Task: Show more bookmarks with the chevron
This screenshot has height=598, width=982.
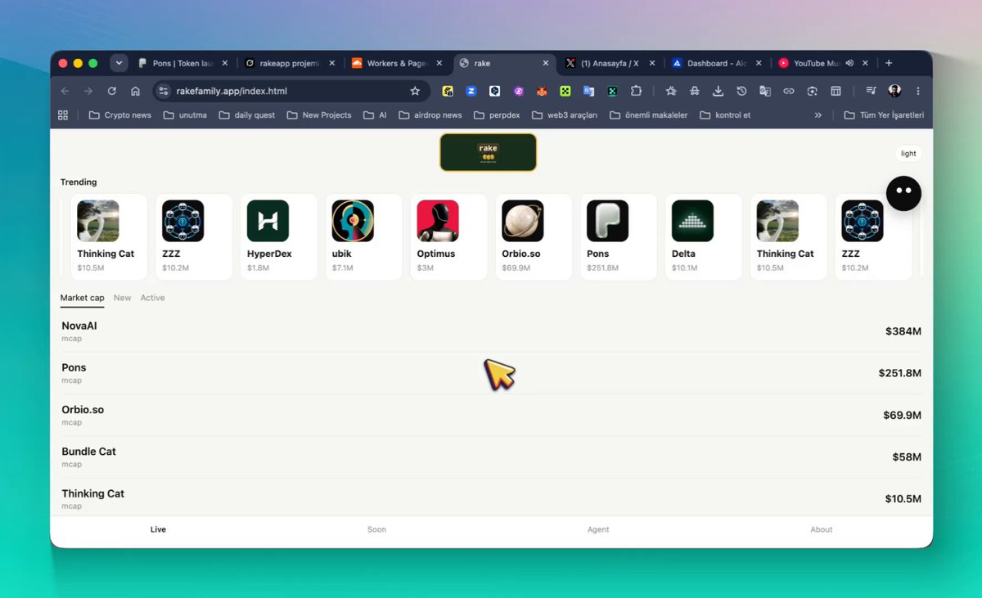Action: point(818,115)
